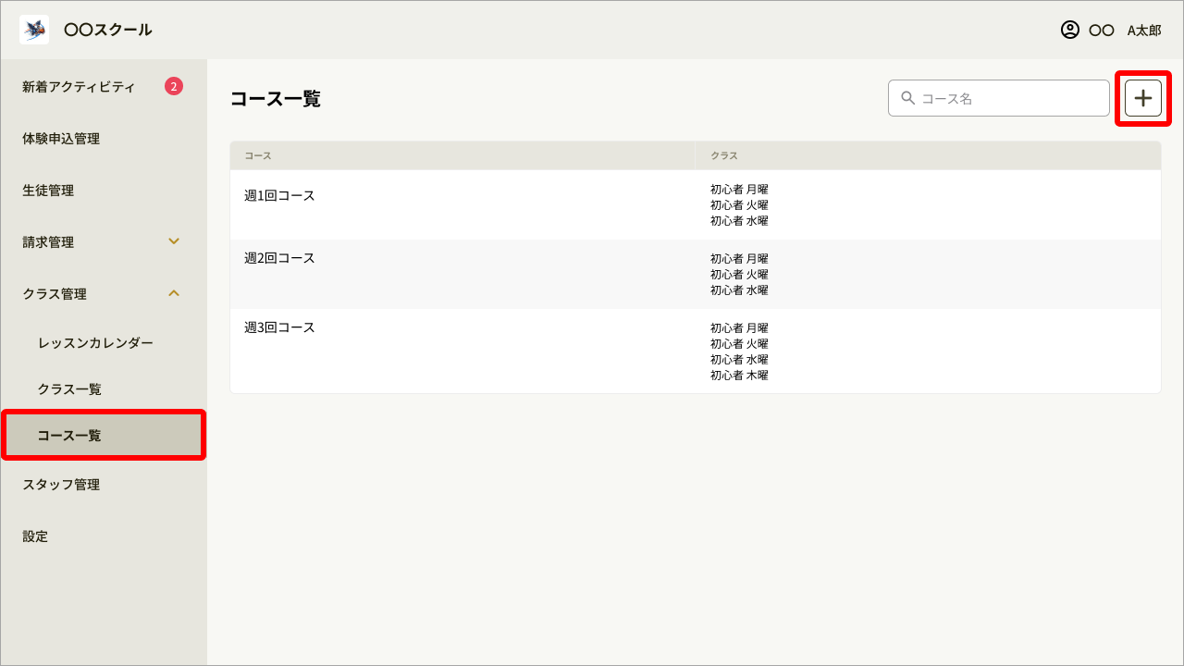The width and height of the screenshot is (1184, 666).
Task: Click the 〇〇 icon next to A太郎
Action: [1102, 29]
